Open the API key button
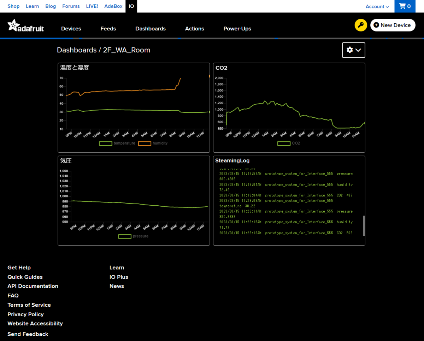 point(361,25)
